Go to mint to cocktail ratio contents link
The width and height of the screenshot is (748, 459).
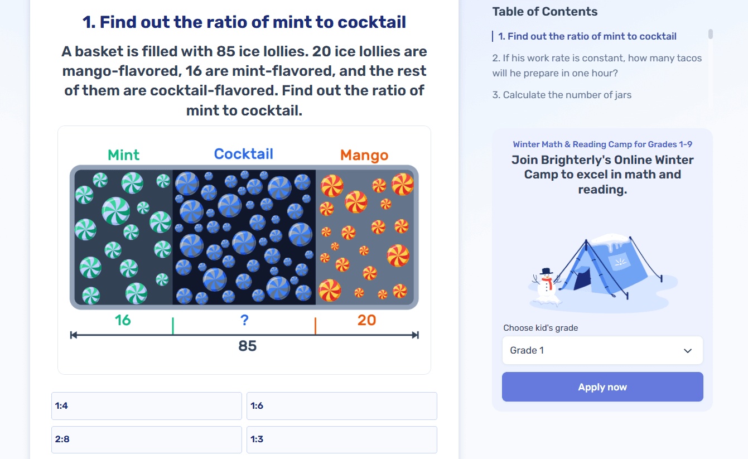click(x=587, y=36)
